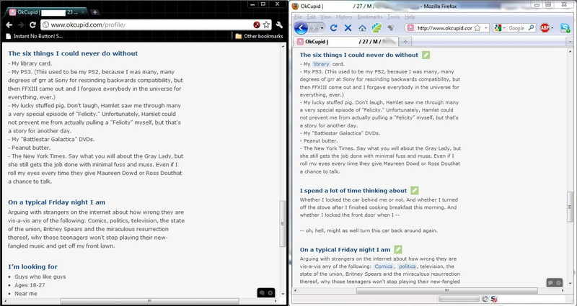Go back in Chrome using the back arrow

9,25
